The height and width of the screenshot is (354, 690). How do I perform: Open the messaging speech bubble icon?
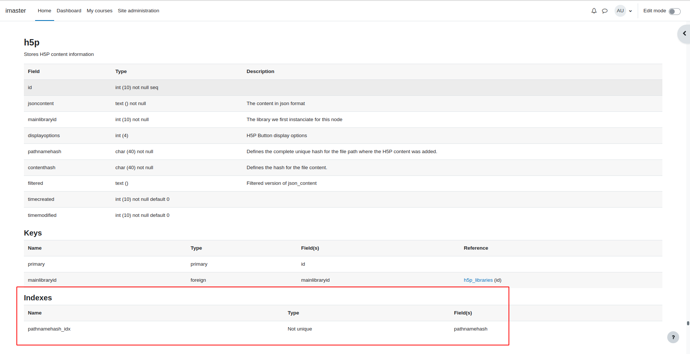click(x=604, y=11)
